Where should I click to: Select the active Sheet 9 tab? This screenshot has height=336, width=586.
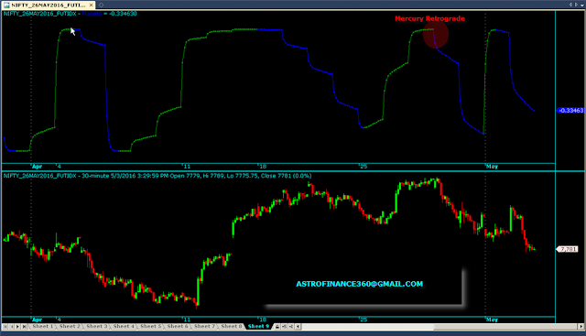258,326
